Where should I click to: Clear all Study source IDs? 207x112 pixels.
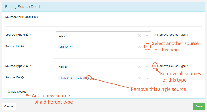pyautogui.click(x=139, y=78)
